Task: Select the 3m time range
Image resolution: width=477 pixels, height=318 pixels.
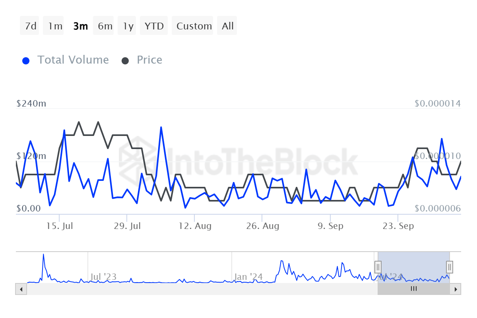Action: [x=80, y=25]
